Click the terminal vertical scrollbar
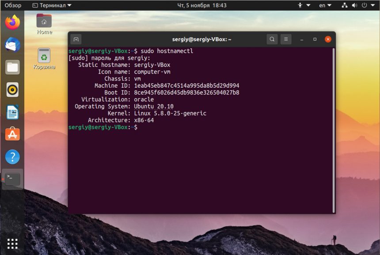 [x=334, y=128]
